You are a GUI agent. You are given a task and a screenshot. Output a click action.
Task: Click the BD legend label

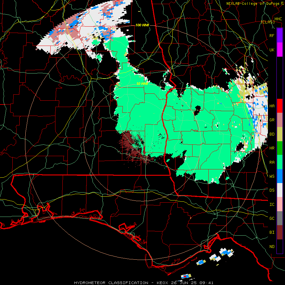pos(272,134)
